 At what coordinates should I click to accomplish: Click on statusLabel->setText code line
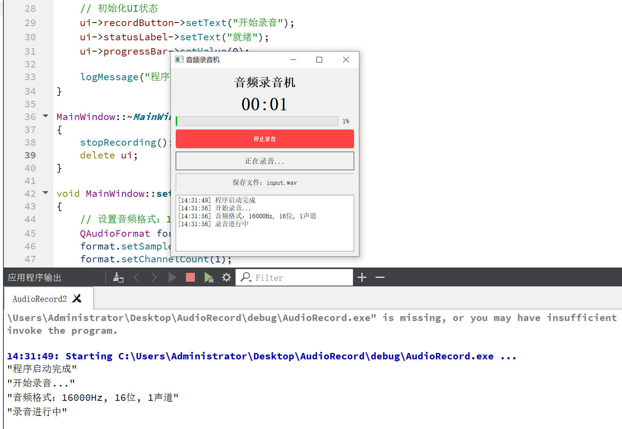pos(174,37)
